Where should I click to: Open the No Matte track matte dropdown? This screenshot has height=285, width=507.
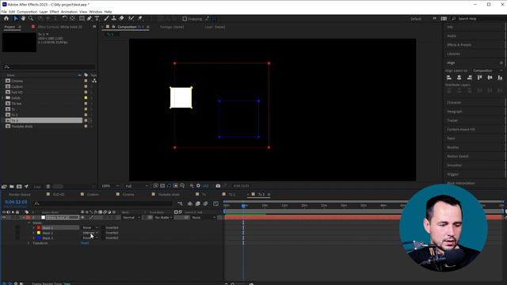tap(163, 218)
